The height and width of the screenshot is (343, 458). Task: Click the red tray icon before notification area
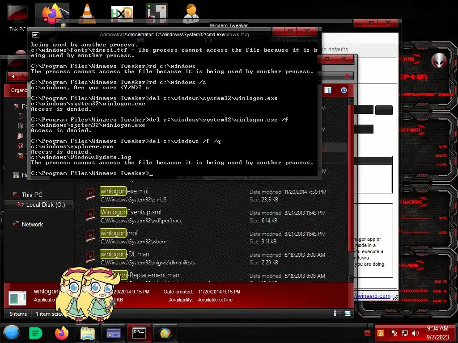[368, 333]
